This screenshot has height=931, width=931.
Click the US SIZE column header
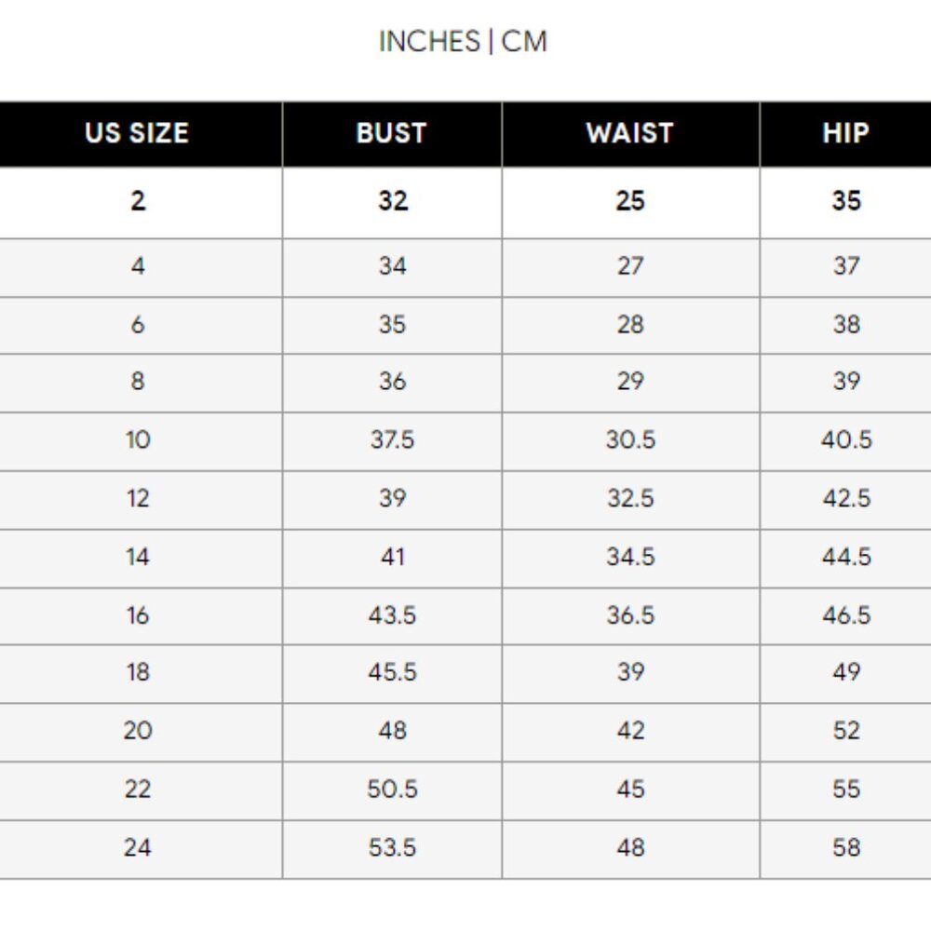[x=137, y=133]
